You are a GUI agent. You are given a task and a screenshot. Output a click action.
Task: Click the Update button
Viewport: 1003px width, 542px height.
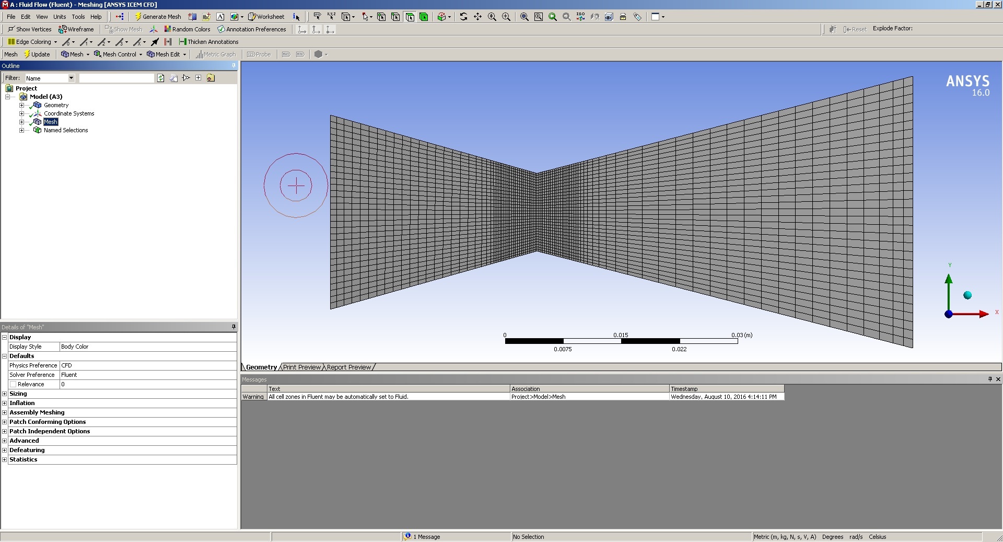coord(37,54)
